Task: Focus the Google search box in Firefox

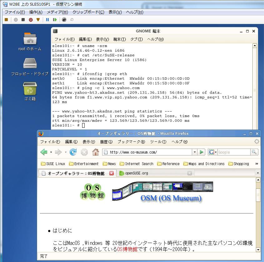Action: (234, 152)
